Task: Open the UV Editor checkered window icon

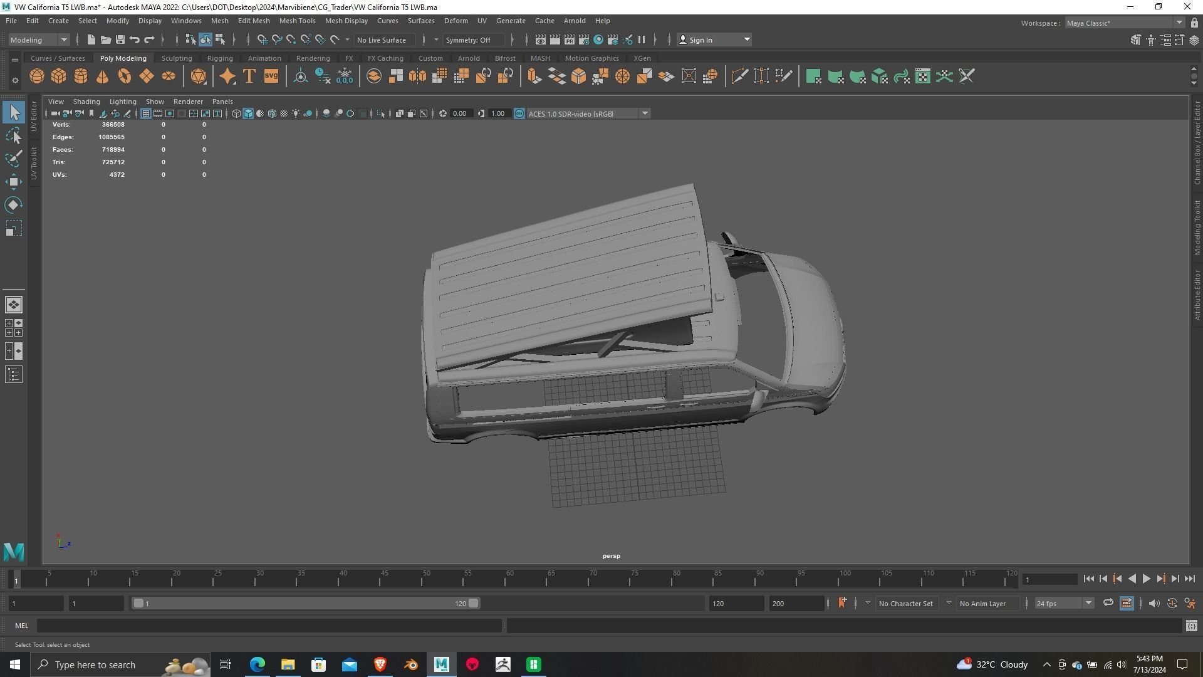Action: 923,76
